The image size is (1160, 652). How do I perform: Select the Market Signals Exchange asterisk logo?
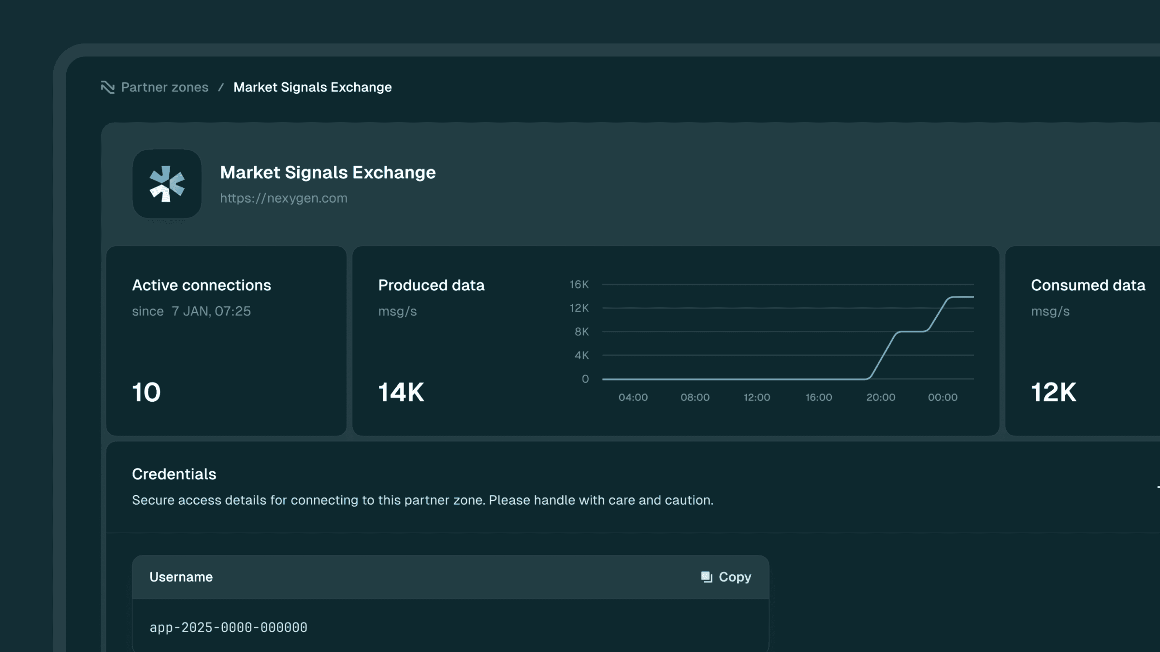click(x=166, y=184)
